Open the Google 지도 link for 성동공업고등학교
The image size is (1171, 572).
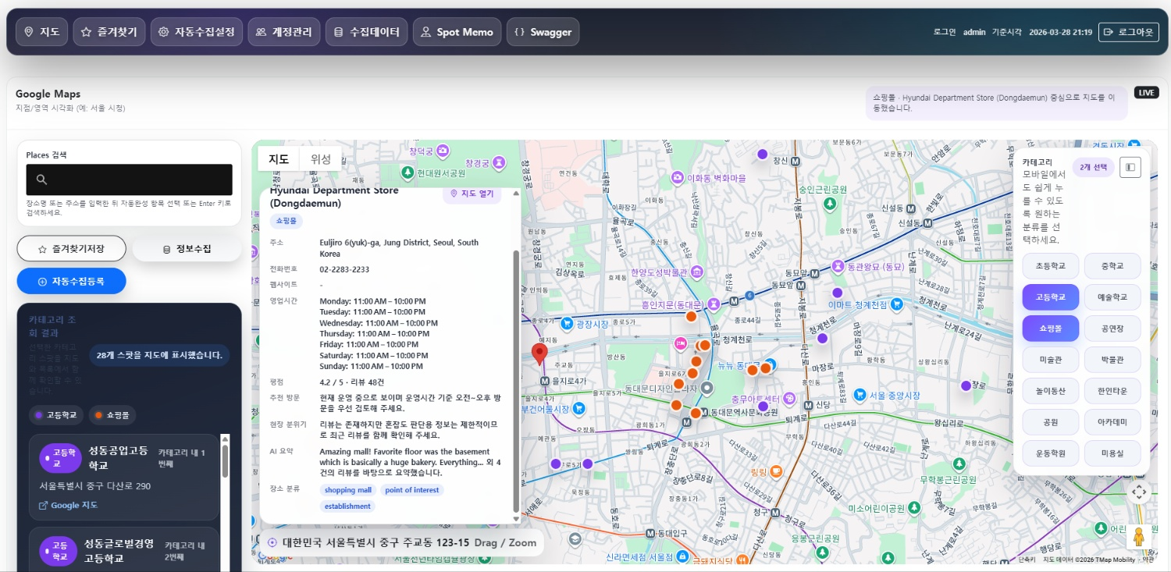click(x=69, y=505)
